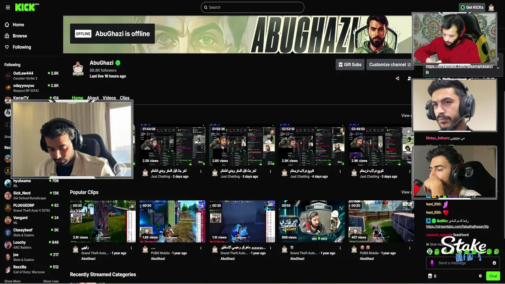The width and height of the screenshot is (505, 284).
Task: Open Rexzilla channel in sidebar
Action: tap(32, 269)
